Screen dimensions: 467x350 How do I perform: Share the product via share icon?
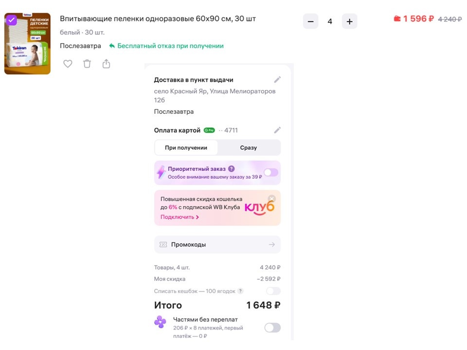click(107, 64)
